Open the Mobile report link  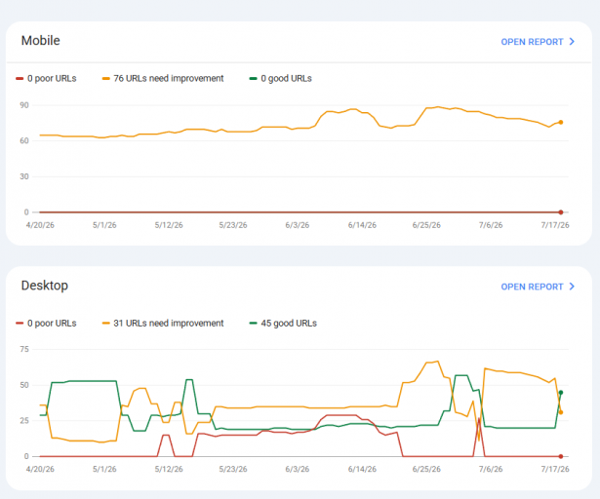[538, 42]
